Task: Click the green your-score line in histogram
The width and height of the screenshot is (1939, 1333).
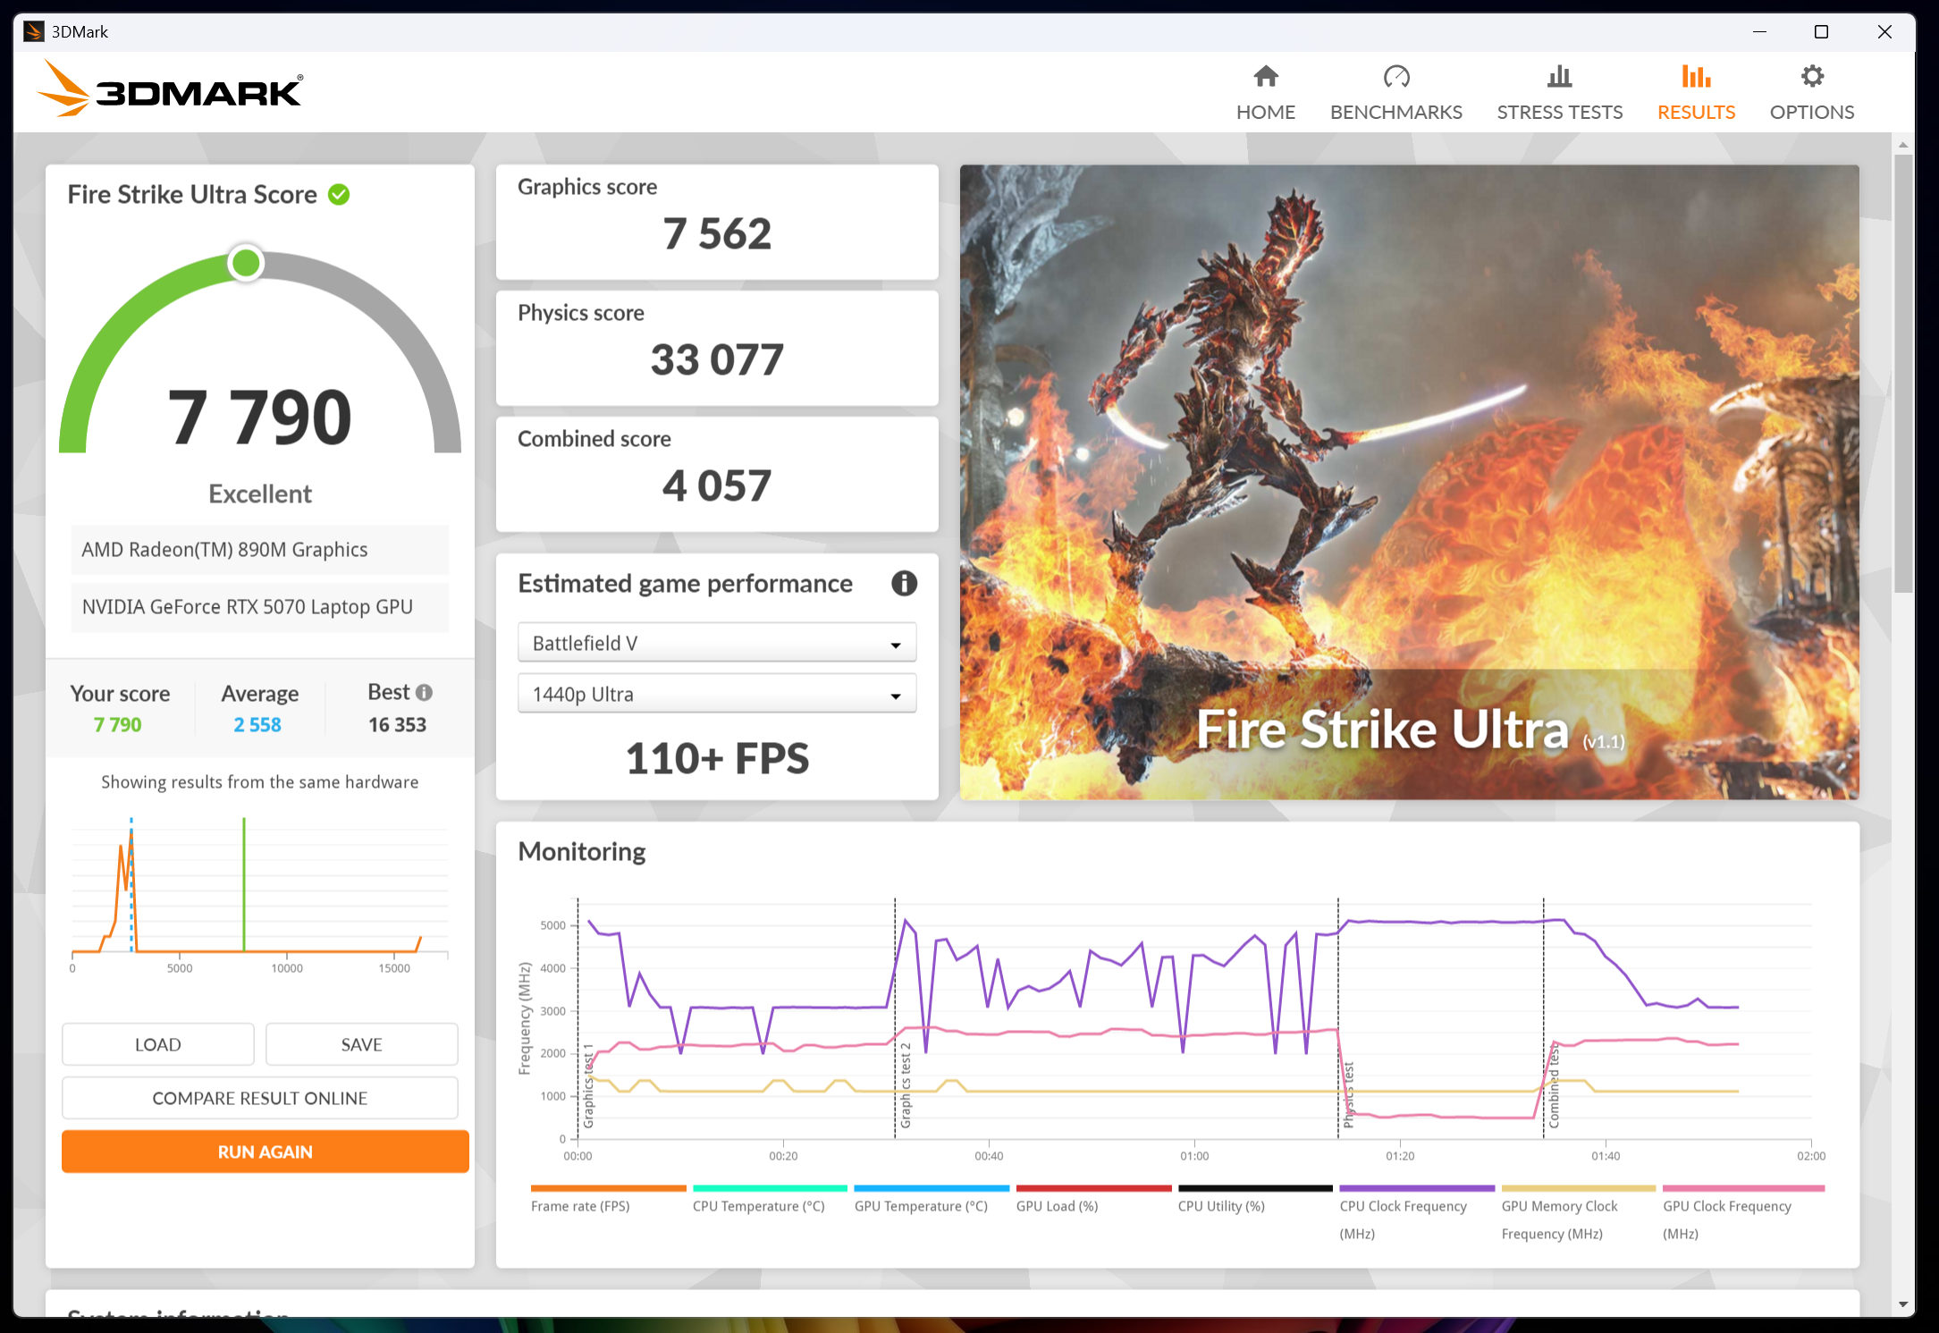Action: [244, 885]
